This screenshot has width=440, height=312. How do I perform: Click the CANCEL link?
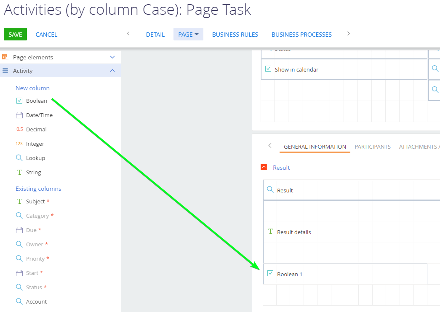click(x=46, y=34)
